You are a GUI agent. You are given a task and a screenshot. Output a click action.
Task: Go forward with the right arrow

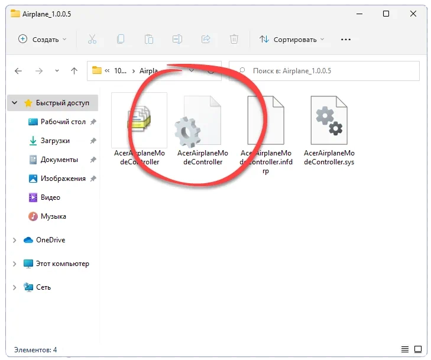point(39,71)
